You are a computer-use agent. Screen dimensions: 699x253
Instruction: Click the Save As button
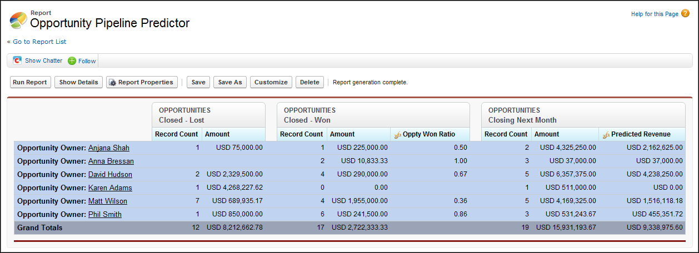pyautogui.click(x=230, y=82)
